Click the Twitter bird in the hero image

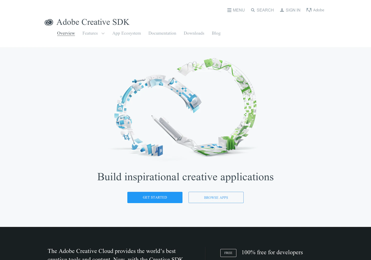(135, 146)
